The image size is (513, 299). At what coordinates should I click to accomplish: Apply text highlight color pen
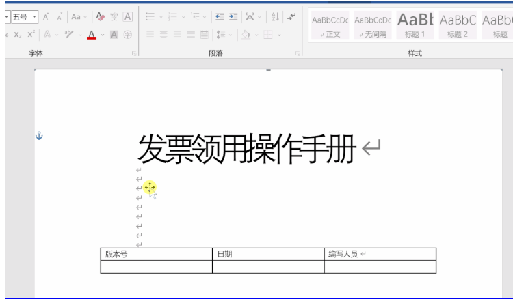point(68,34)
